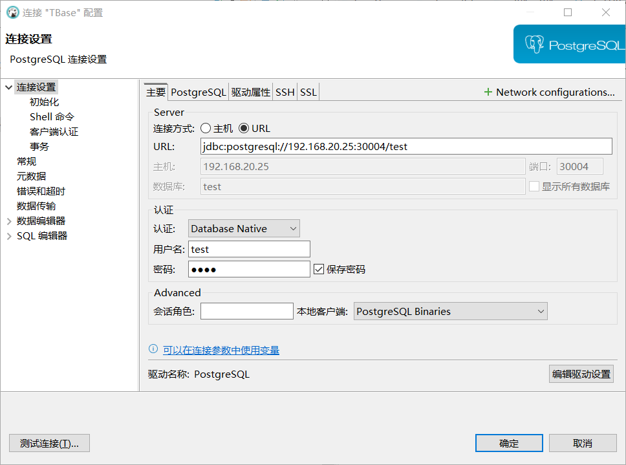Screen dimensions: 626x465
Task: Select 数据传输 in the left tree
Action: [36, 206]
